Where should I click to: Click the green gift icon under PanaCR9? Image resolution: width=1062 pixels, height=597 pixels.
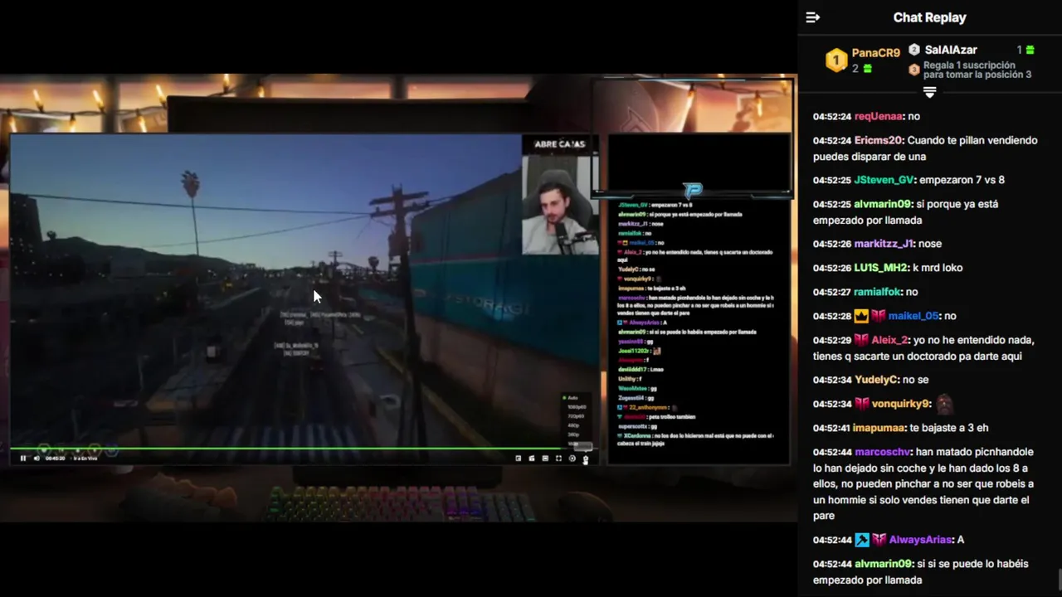(868, 69)
